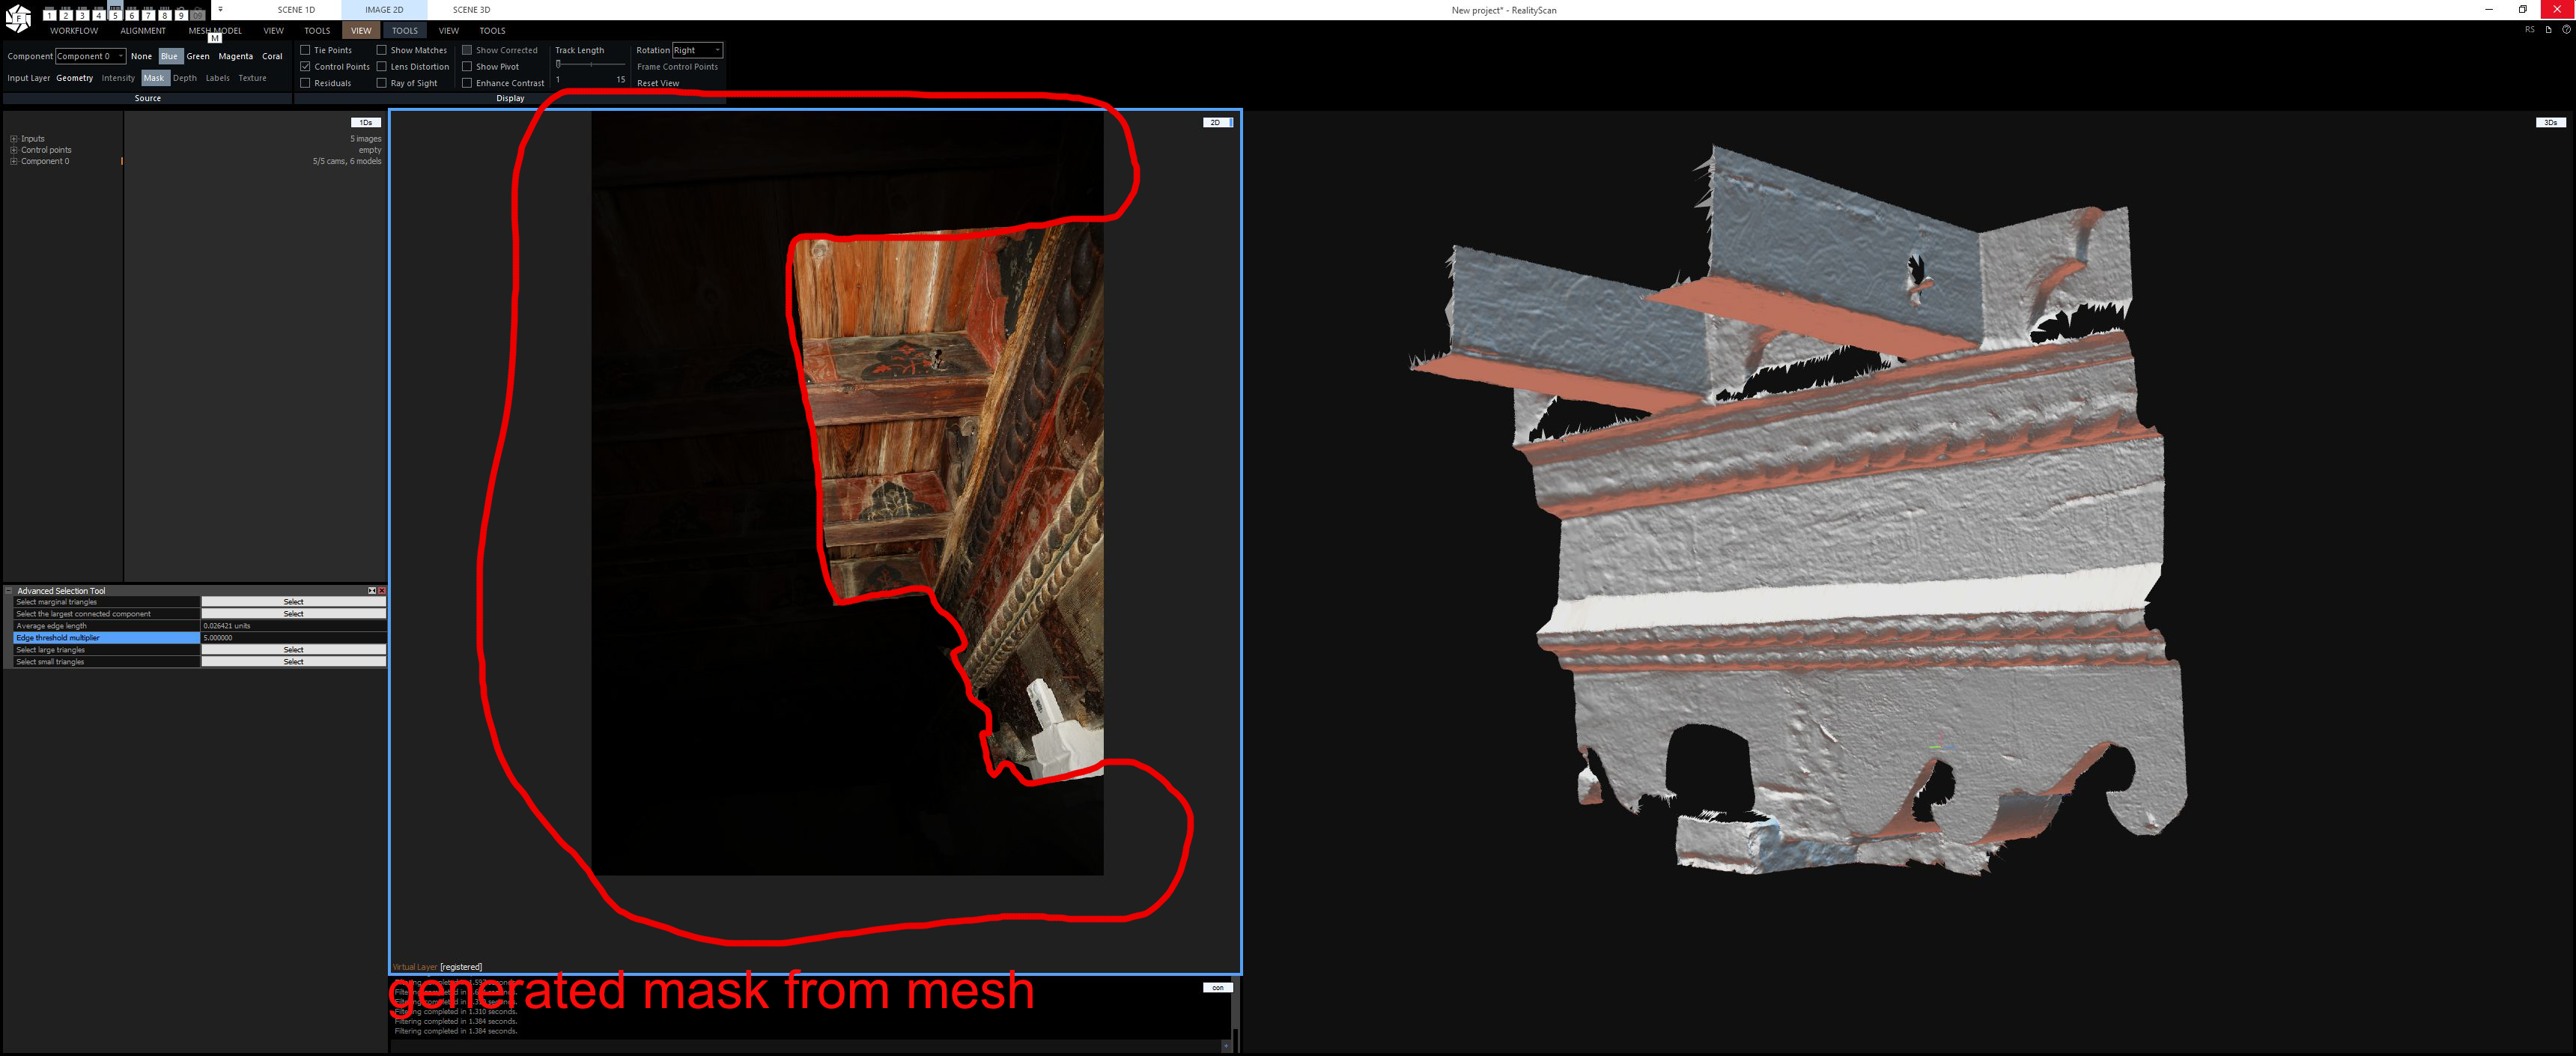2576x1056 pixels.
Task: Choose the Green mask color
Action: coord(198,57)
